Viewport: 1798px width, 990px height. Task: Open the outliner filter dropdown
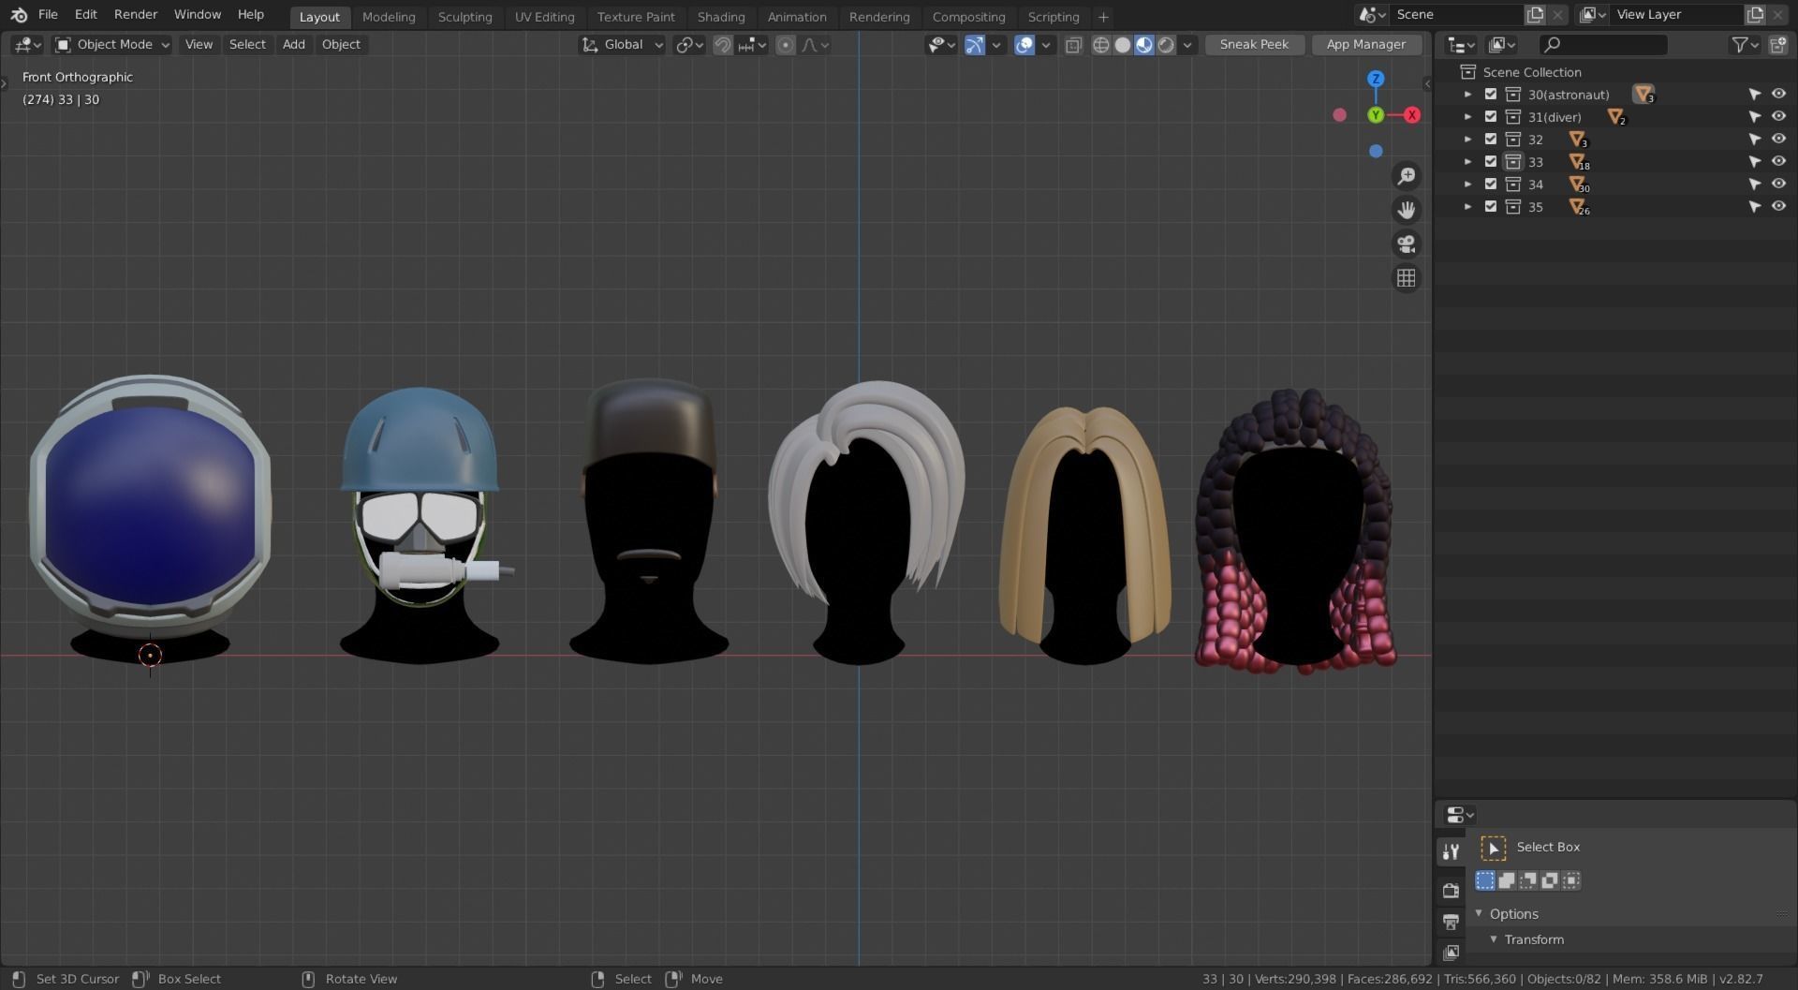click(x=1745, y=45)
